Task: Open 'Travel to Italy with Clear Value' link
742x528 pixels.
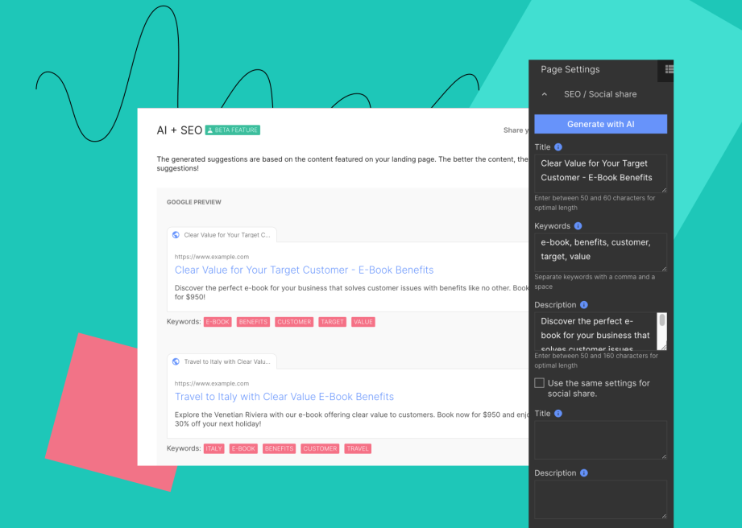Action: pos(284,397)
